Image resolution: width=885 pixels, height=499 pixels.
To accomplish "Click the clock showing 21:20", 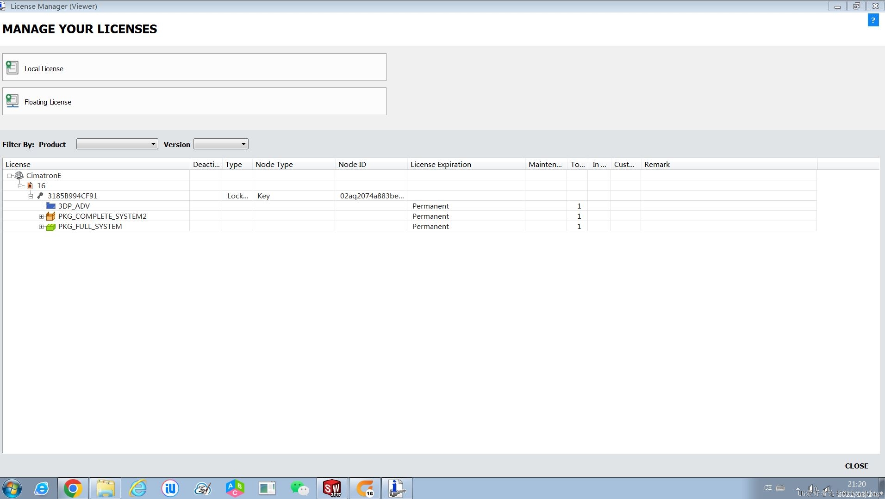I will point(856,484).
